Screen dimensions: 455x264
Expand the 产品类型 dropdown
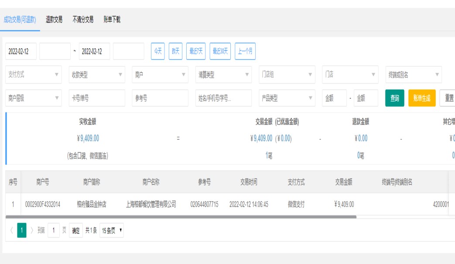[287, 98]
